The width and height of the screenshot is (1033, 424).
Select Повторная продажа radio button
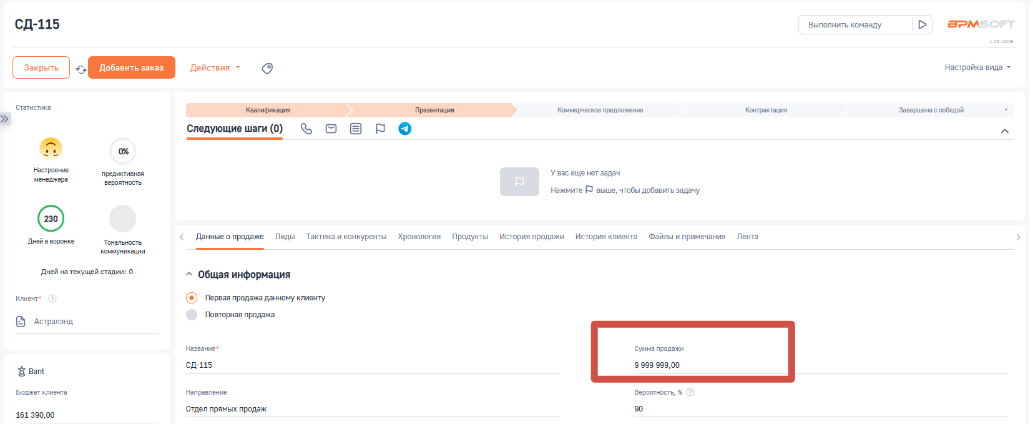192,315
